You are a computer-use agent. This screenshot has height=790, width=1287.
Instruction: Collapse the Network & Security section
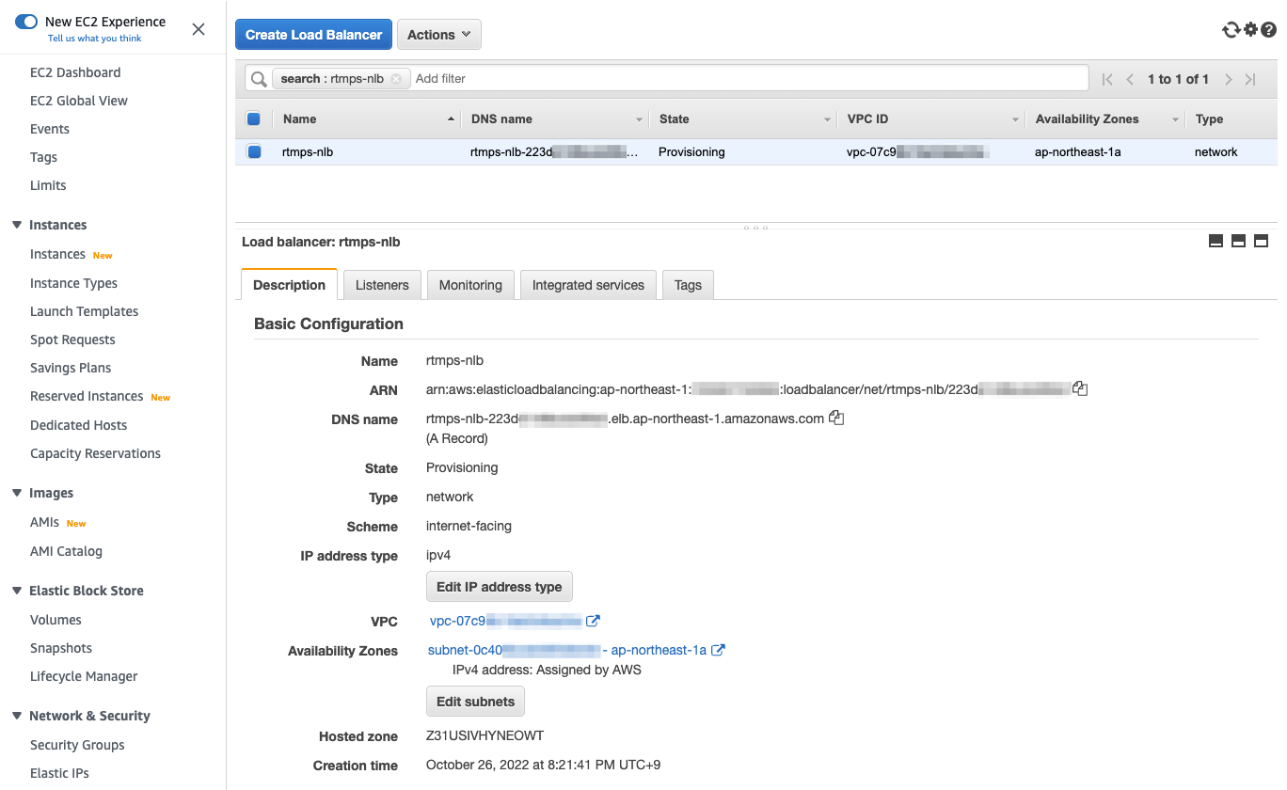click(17, 716)
